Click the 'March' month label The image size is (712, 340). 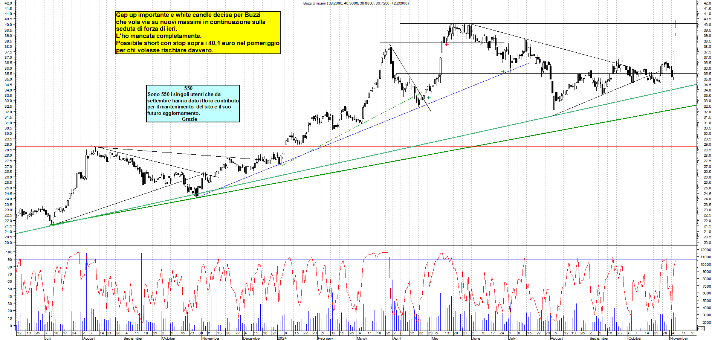[x=362, y=338]
